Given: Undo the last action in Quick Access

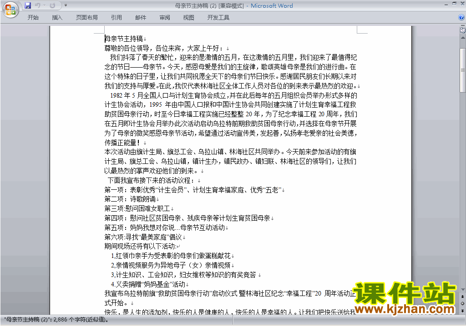Looking at the screenshot, I should [37, 5].
